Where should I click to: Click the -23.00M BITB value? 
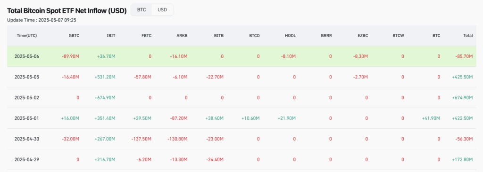tap(215, 139)
